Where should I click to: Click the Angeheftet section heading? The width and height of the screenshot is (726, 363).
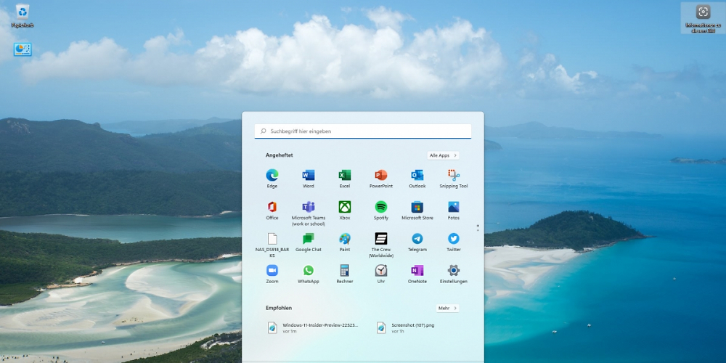coord(280,155)
